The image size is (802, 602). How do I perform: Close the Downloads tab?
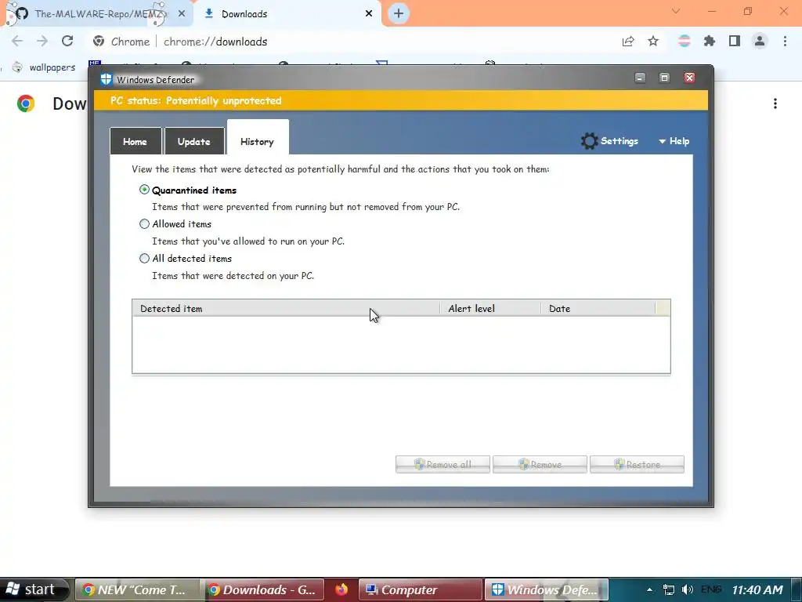(369, 14)
